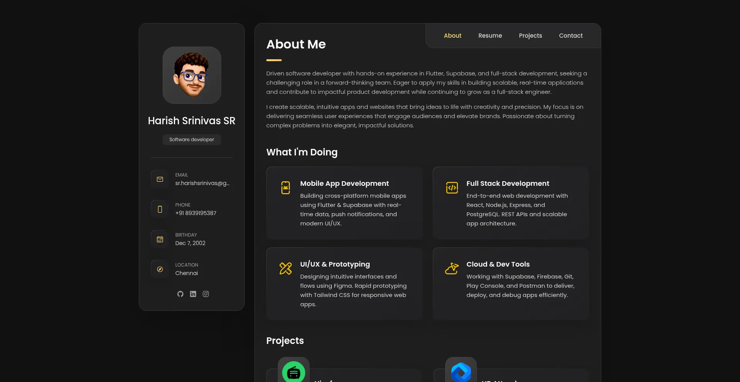
Task: Switch to the Resume tab
Action: pyautogui.click(x=490, y=36)
